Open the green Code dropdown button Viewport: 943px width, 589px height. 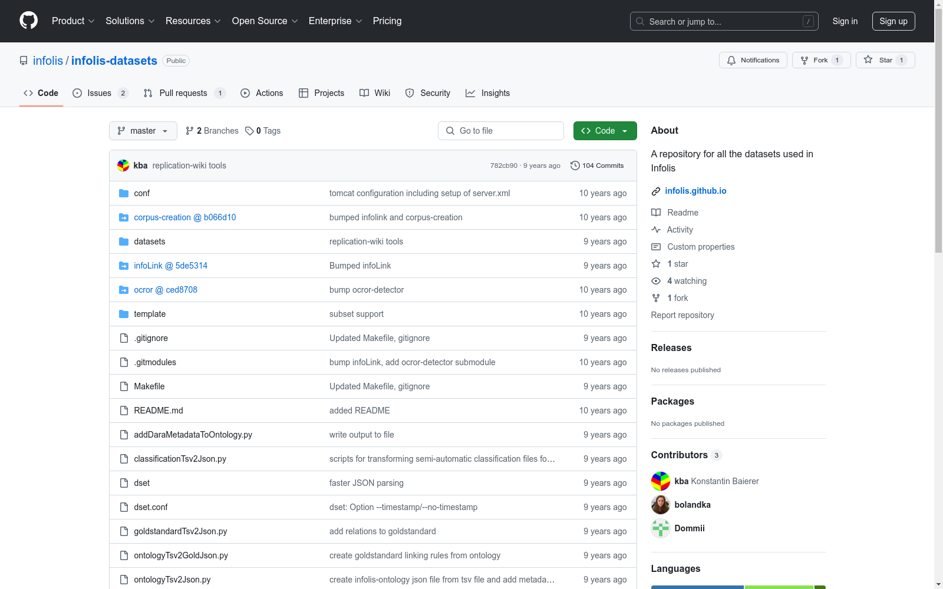coord(605,131)
